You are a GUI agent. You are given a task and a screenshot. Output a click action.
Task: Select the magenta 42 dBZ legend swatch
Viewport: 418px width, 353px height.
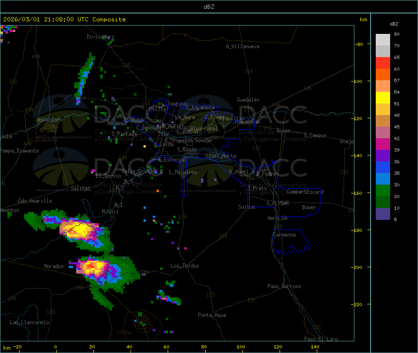383,144
